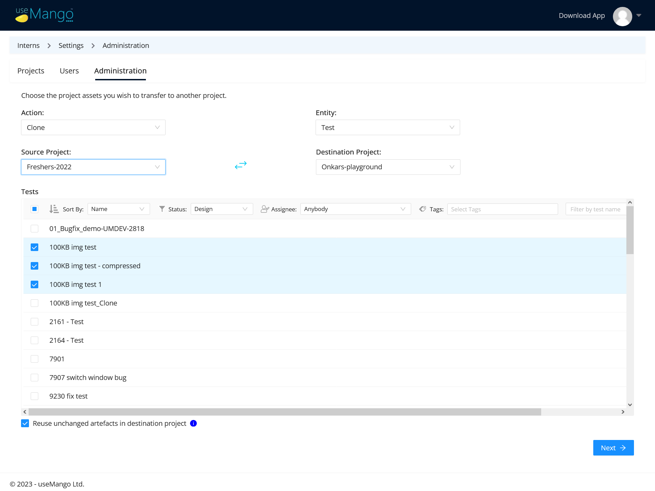
Task: Check the 7901 checkbox
Action: tap(34, 359)
